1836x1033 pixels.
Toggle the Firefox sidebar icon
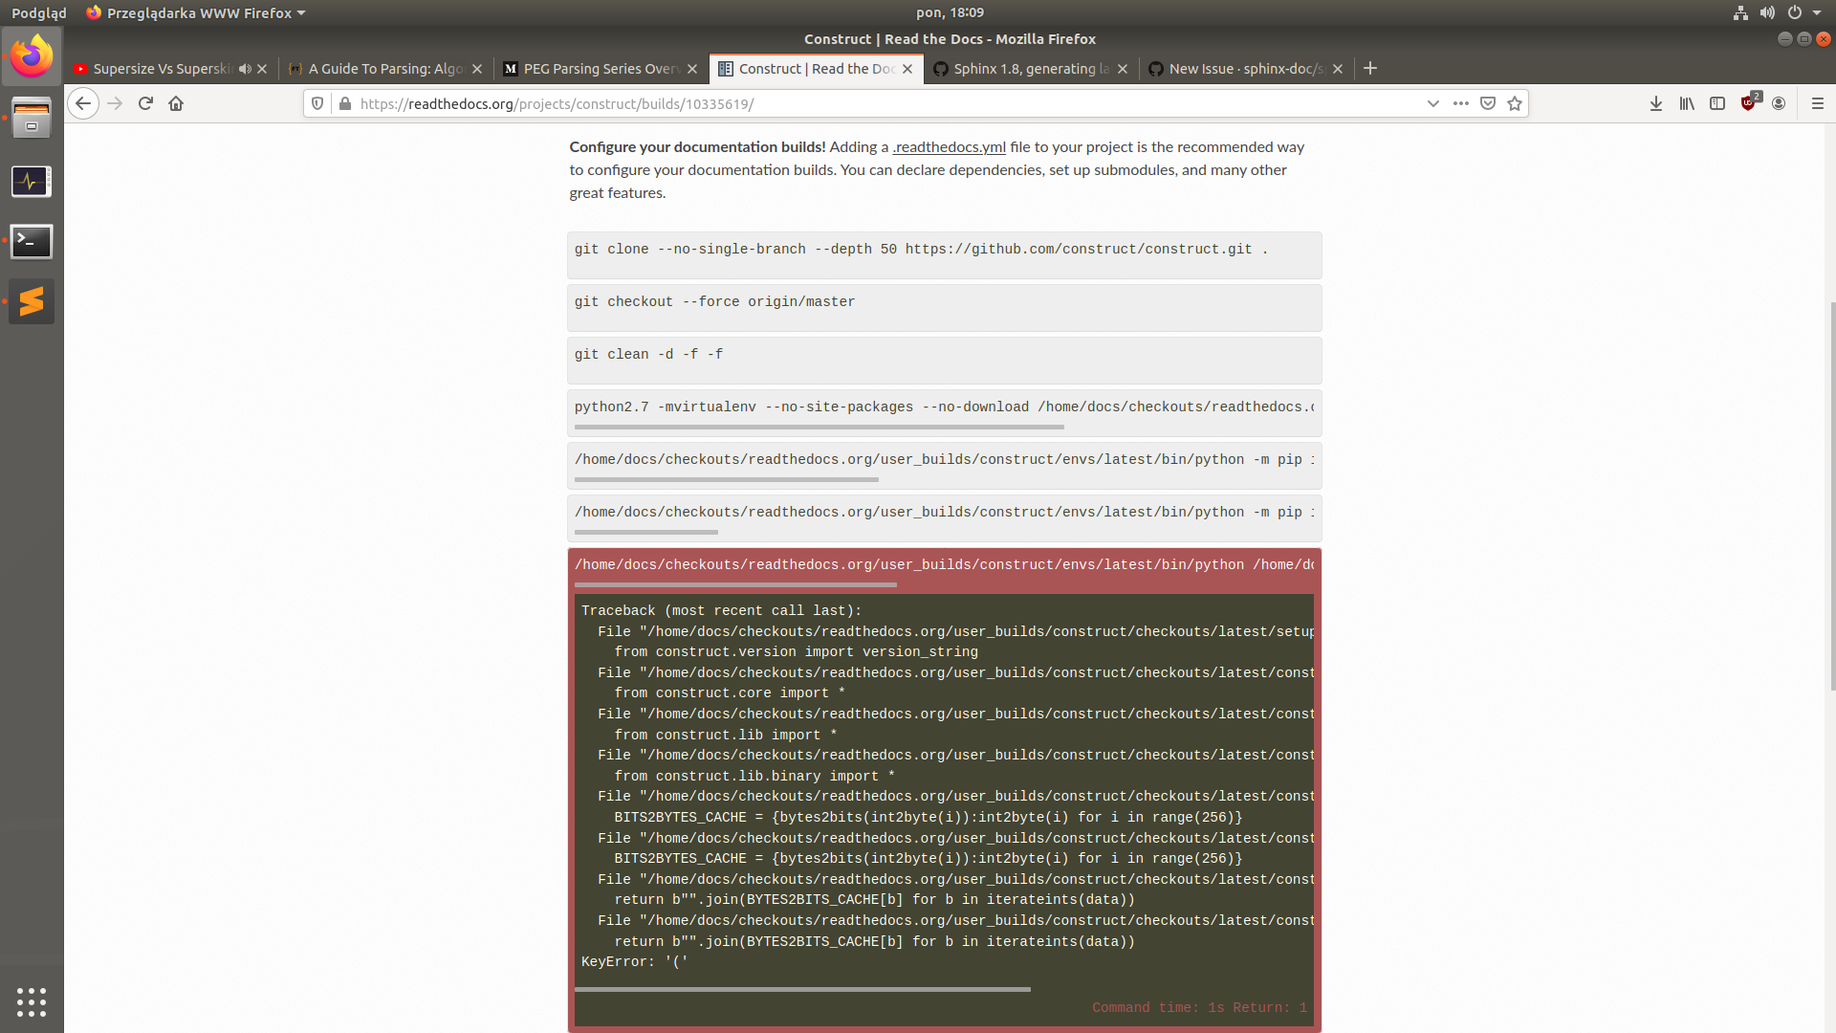click(1717, 102)
